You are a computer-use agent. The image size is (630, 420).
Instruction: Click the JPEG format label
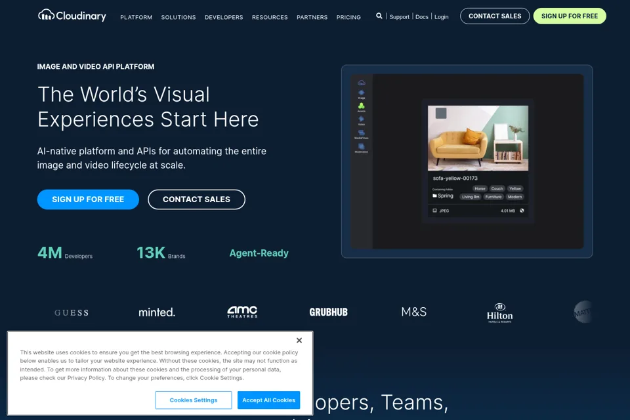pos(444,211)
